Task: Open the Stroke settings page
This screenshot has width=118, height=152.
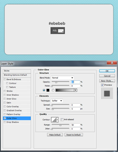Action: [x=9, y=91]
